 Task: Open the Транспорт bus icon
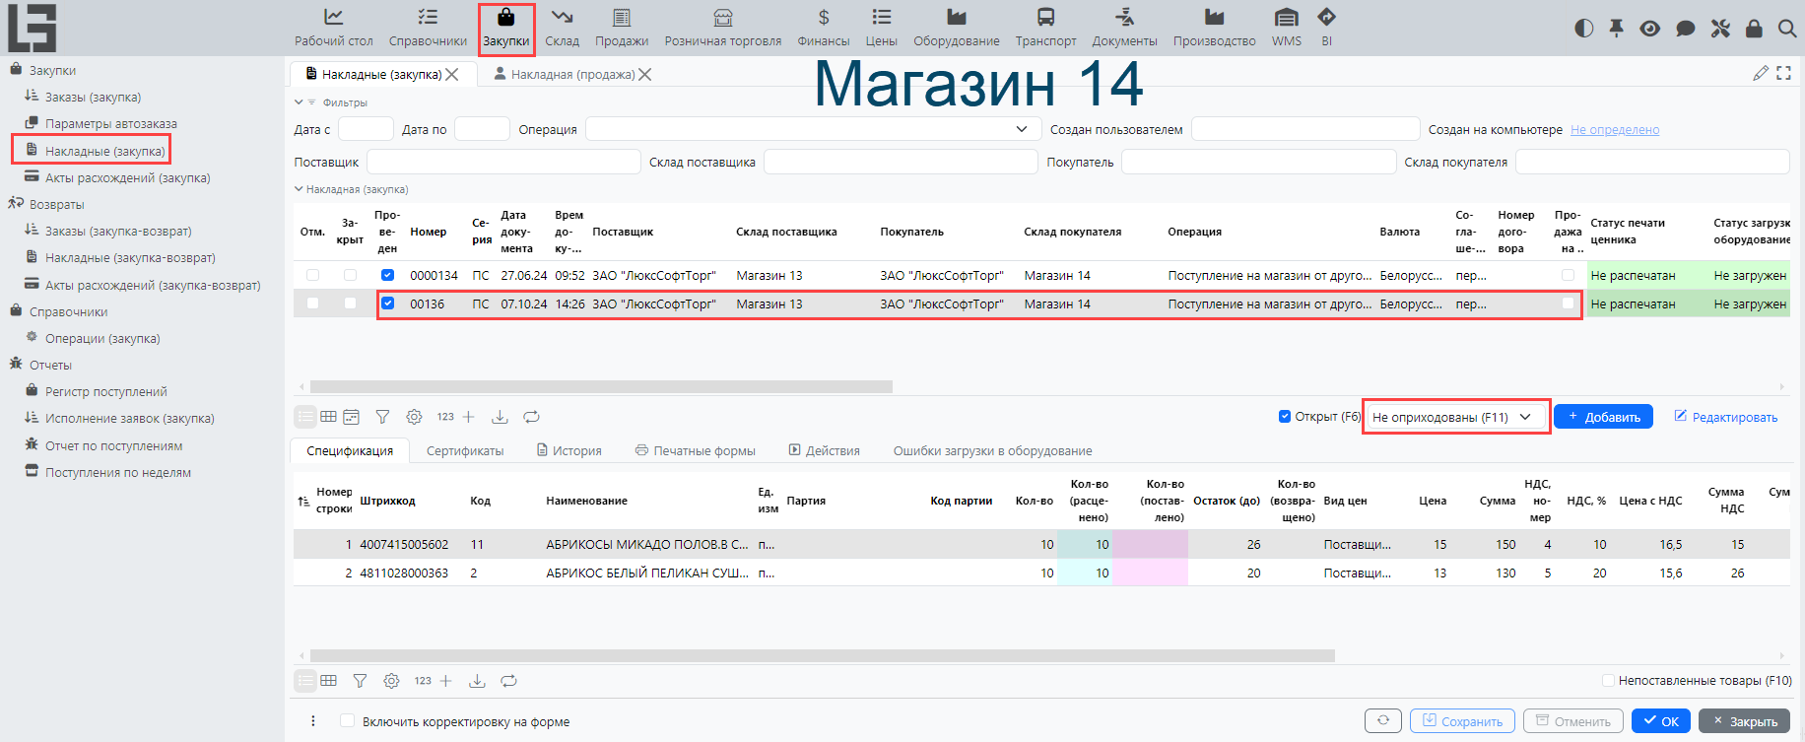[x=1045, y=18]
